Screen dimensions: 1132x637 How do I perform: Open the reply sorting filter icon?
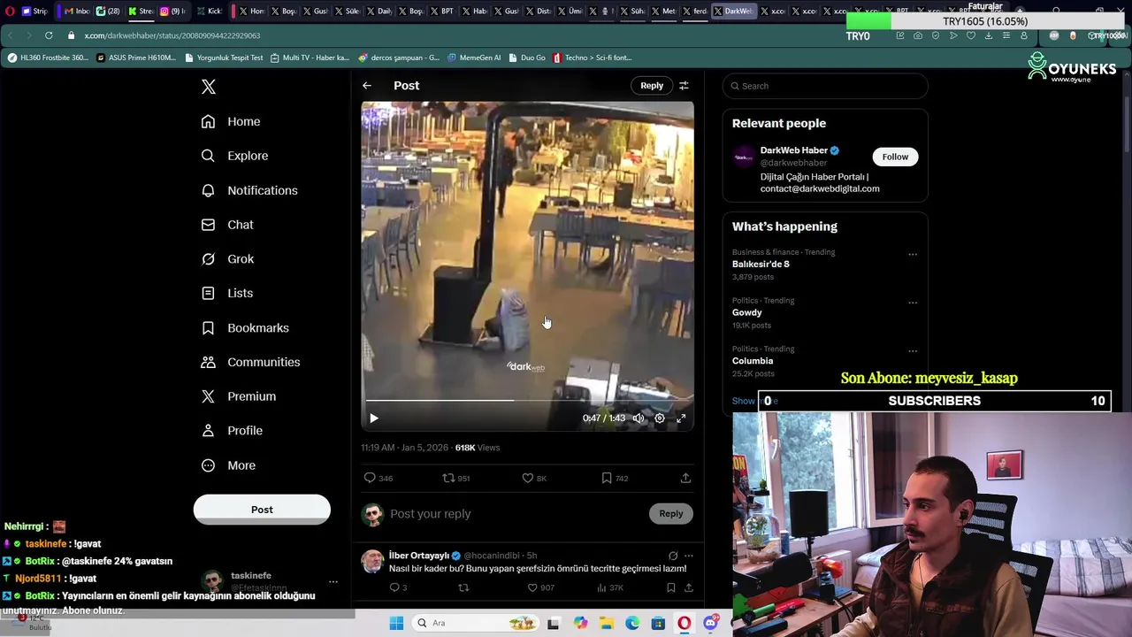click(684, 86)
